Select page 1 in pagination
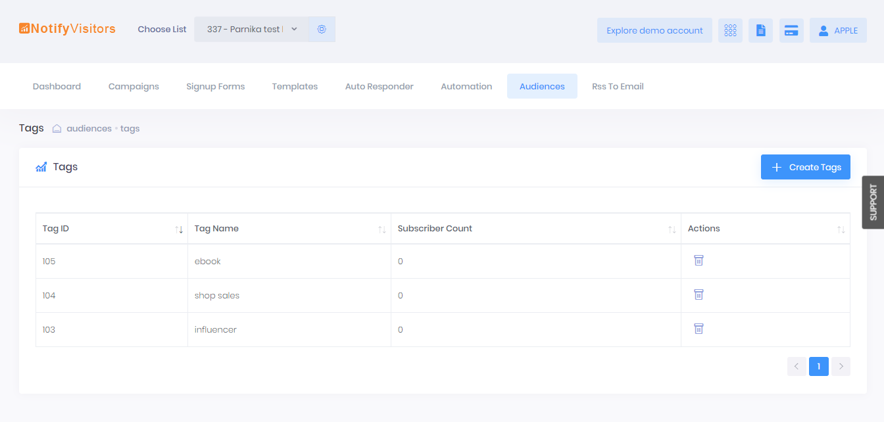 click(818, 366)
